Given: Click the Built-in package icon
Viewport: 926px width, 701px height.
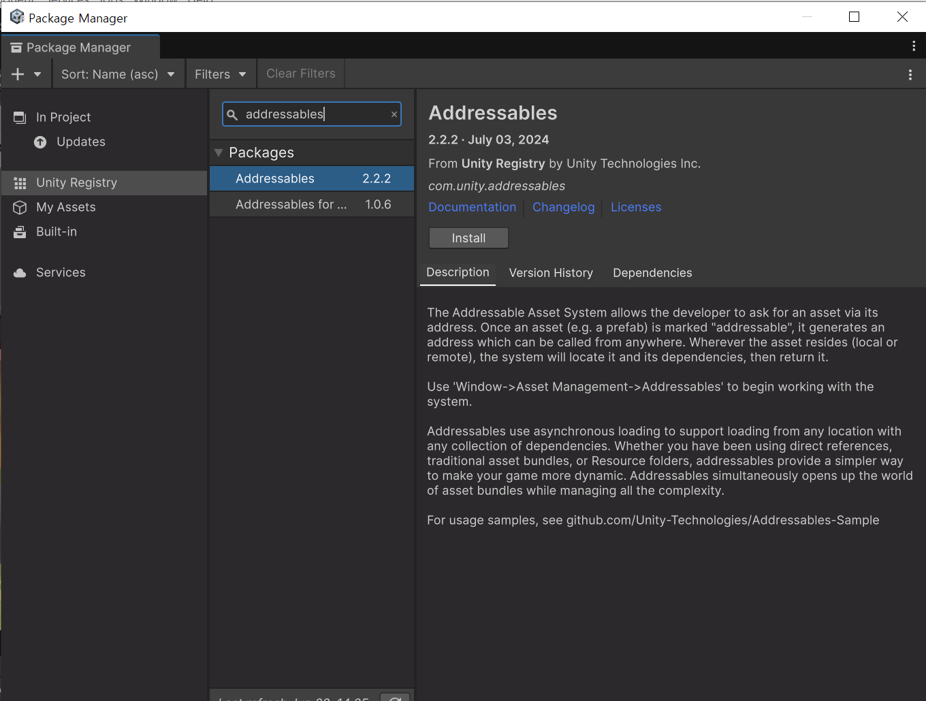Looking at the screenshot, I should pyautogui.click(x=20, y=232).
